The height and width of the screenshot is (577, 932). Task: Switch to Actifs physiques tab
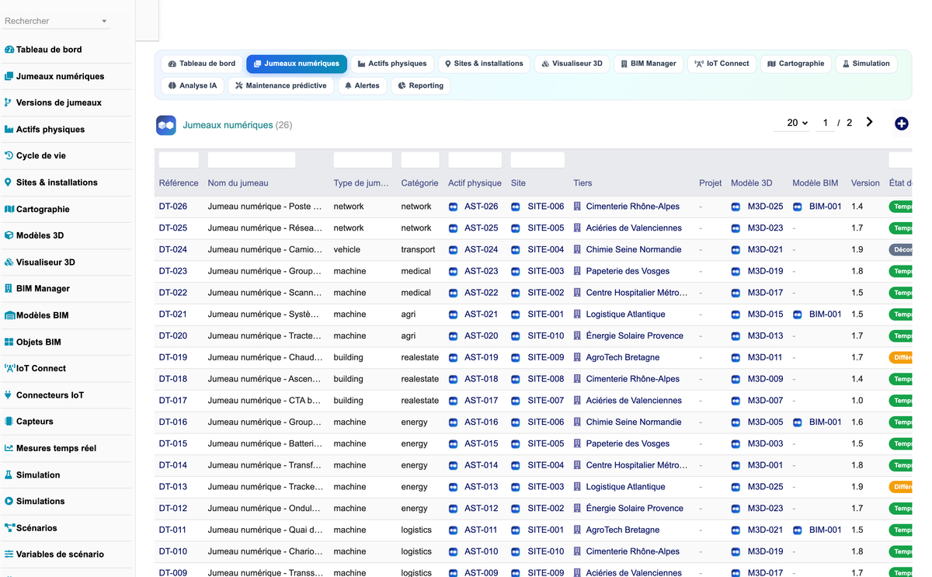pos(392,64)
